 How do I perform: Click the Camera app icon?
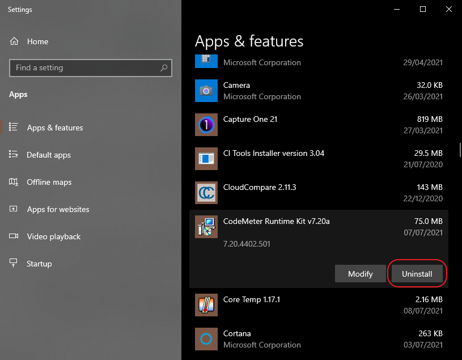pos(206,91)
